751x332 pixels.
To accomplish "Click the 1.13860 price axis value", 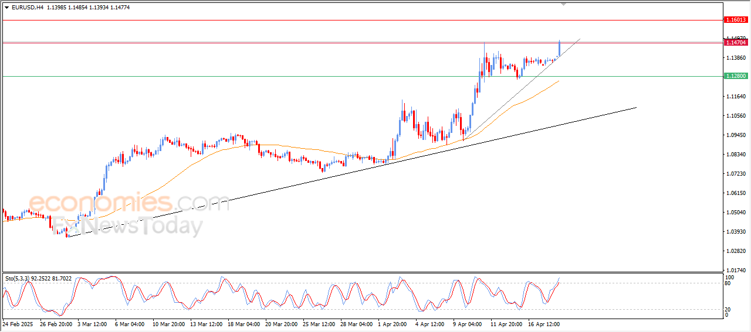I will click(736, 58).
